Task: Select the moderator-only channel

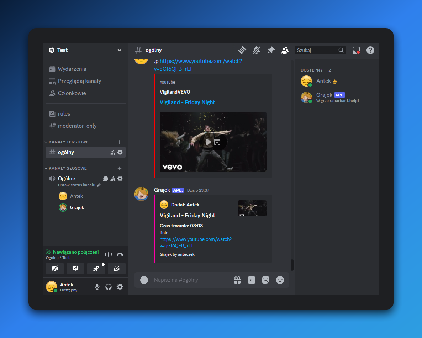Action: 86,126
